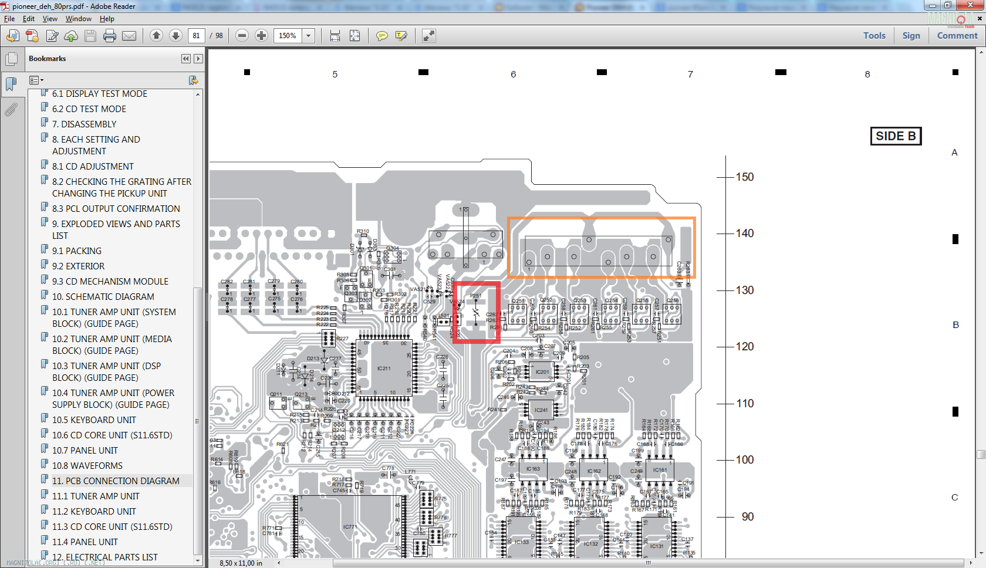
Task: Open bookmark 12. ELECTRICAL PARTS LIST
Action: point(105,557)
